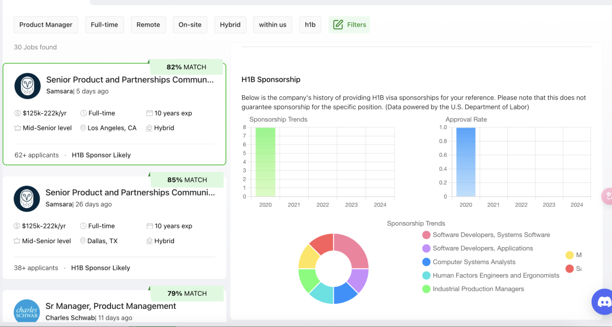Toggle the yellow legend dot at the chart's right edge
Screen dimensions: 612x327
click(569, 255)
